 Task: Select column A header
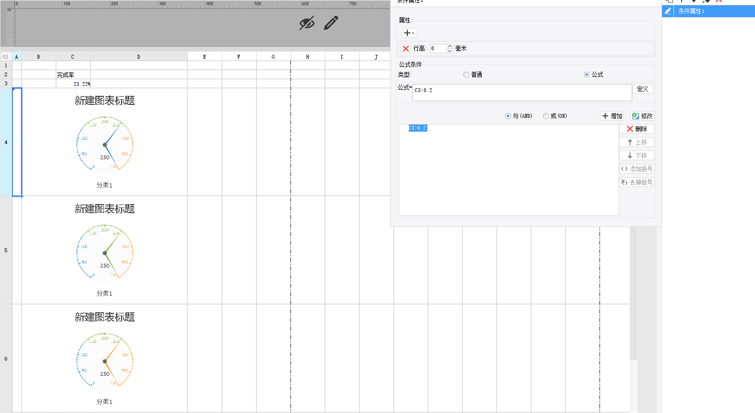(17, 56)
